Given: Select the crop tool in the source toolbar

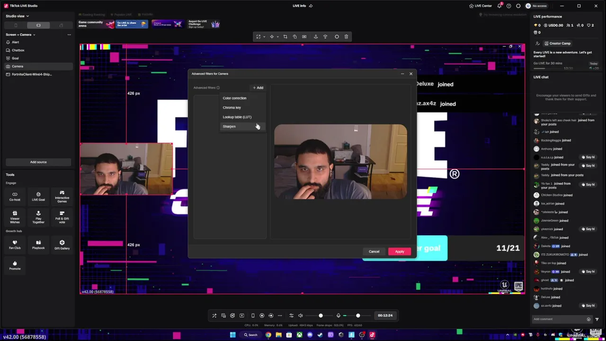Looking at the screenshot, I should point(285,36).
